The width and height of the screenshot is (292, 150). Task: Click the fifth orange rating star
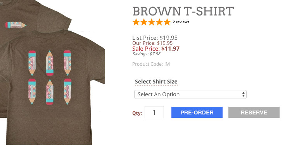[x=167, y=22]
